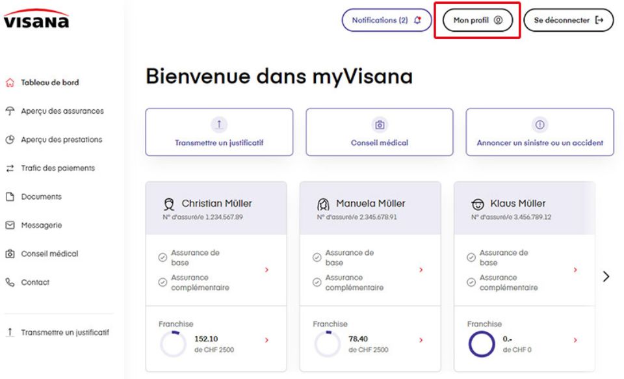The width and height of the screenshot is (624, 379).
Task: Click the bell icon in Notifications
Action: pyautogui.click(x=417, y=20)
